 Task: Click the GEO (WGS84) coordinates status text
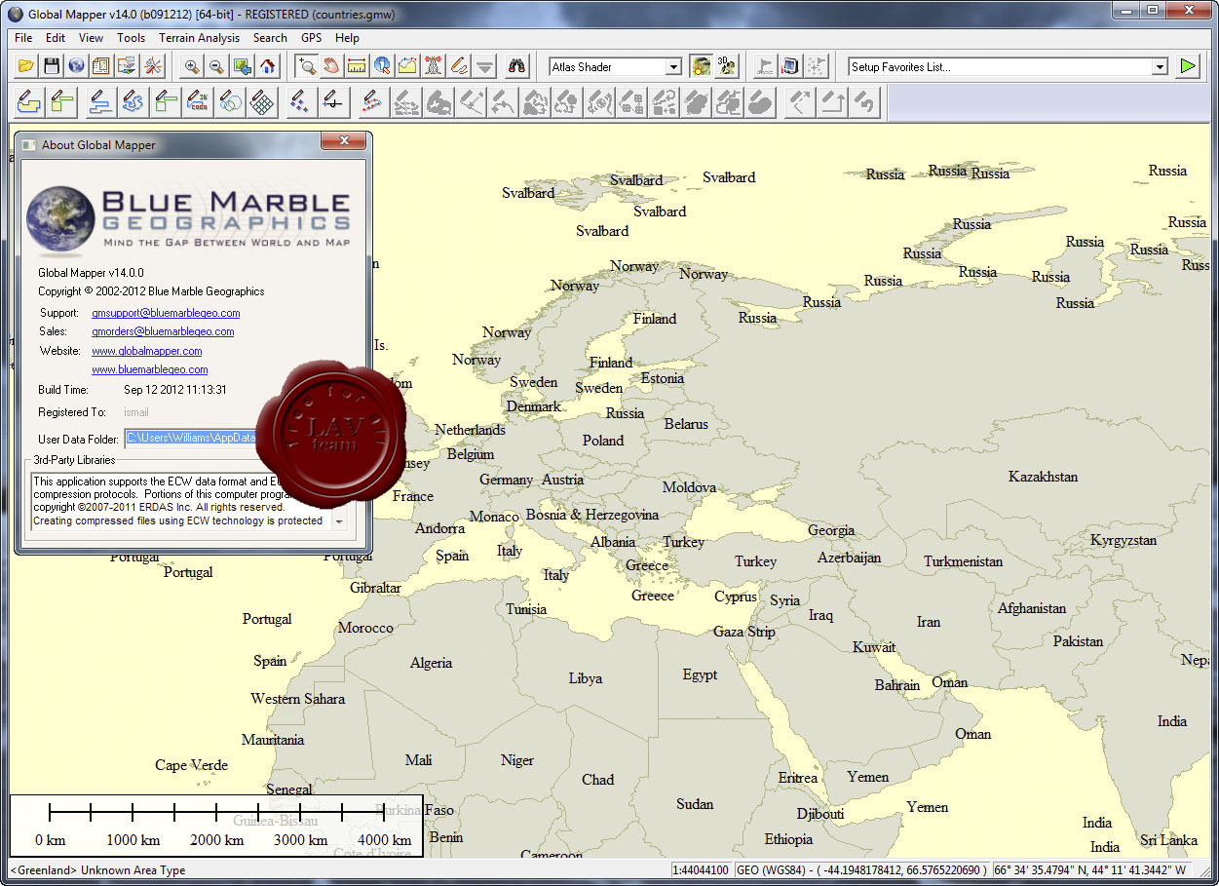point(862,870)
